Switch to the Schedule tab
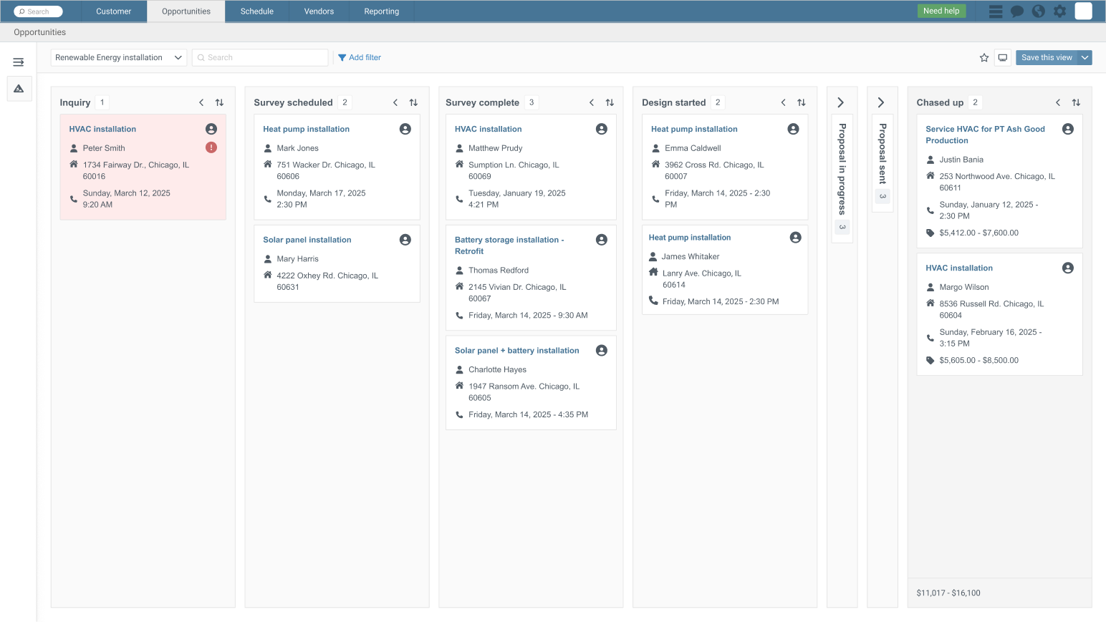The height and width of the screenshot is (622, 1106). (257, 11)
